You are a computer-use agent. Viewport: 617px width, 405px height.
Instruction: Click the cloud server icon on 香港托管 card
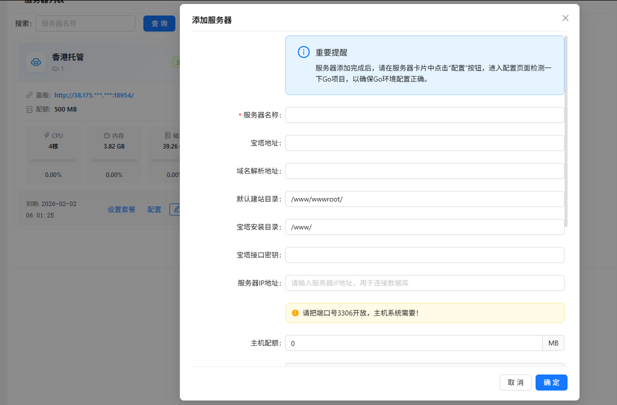pos(35,62)
